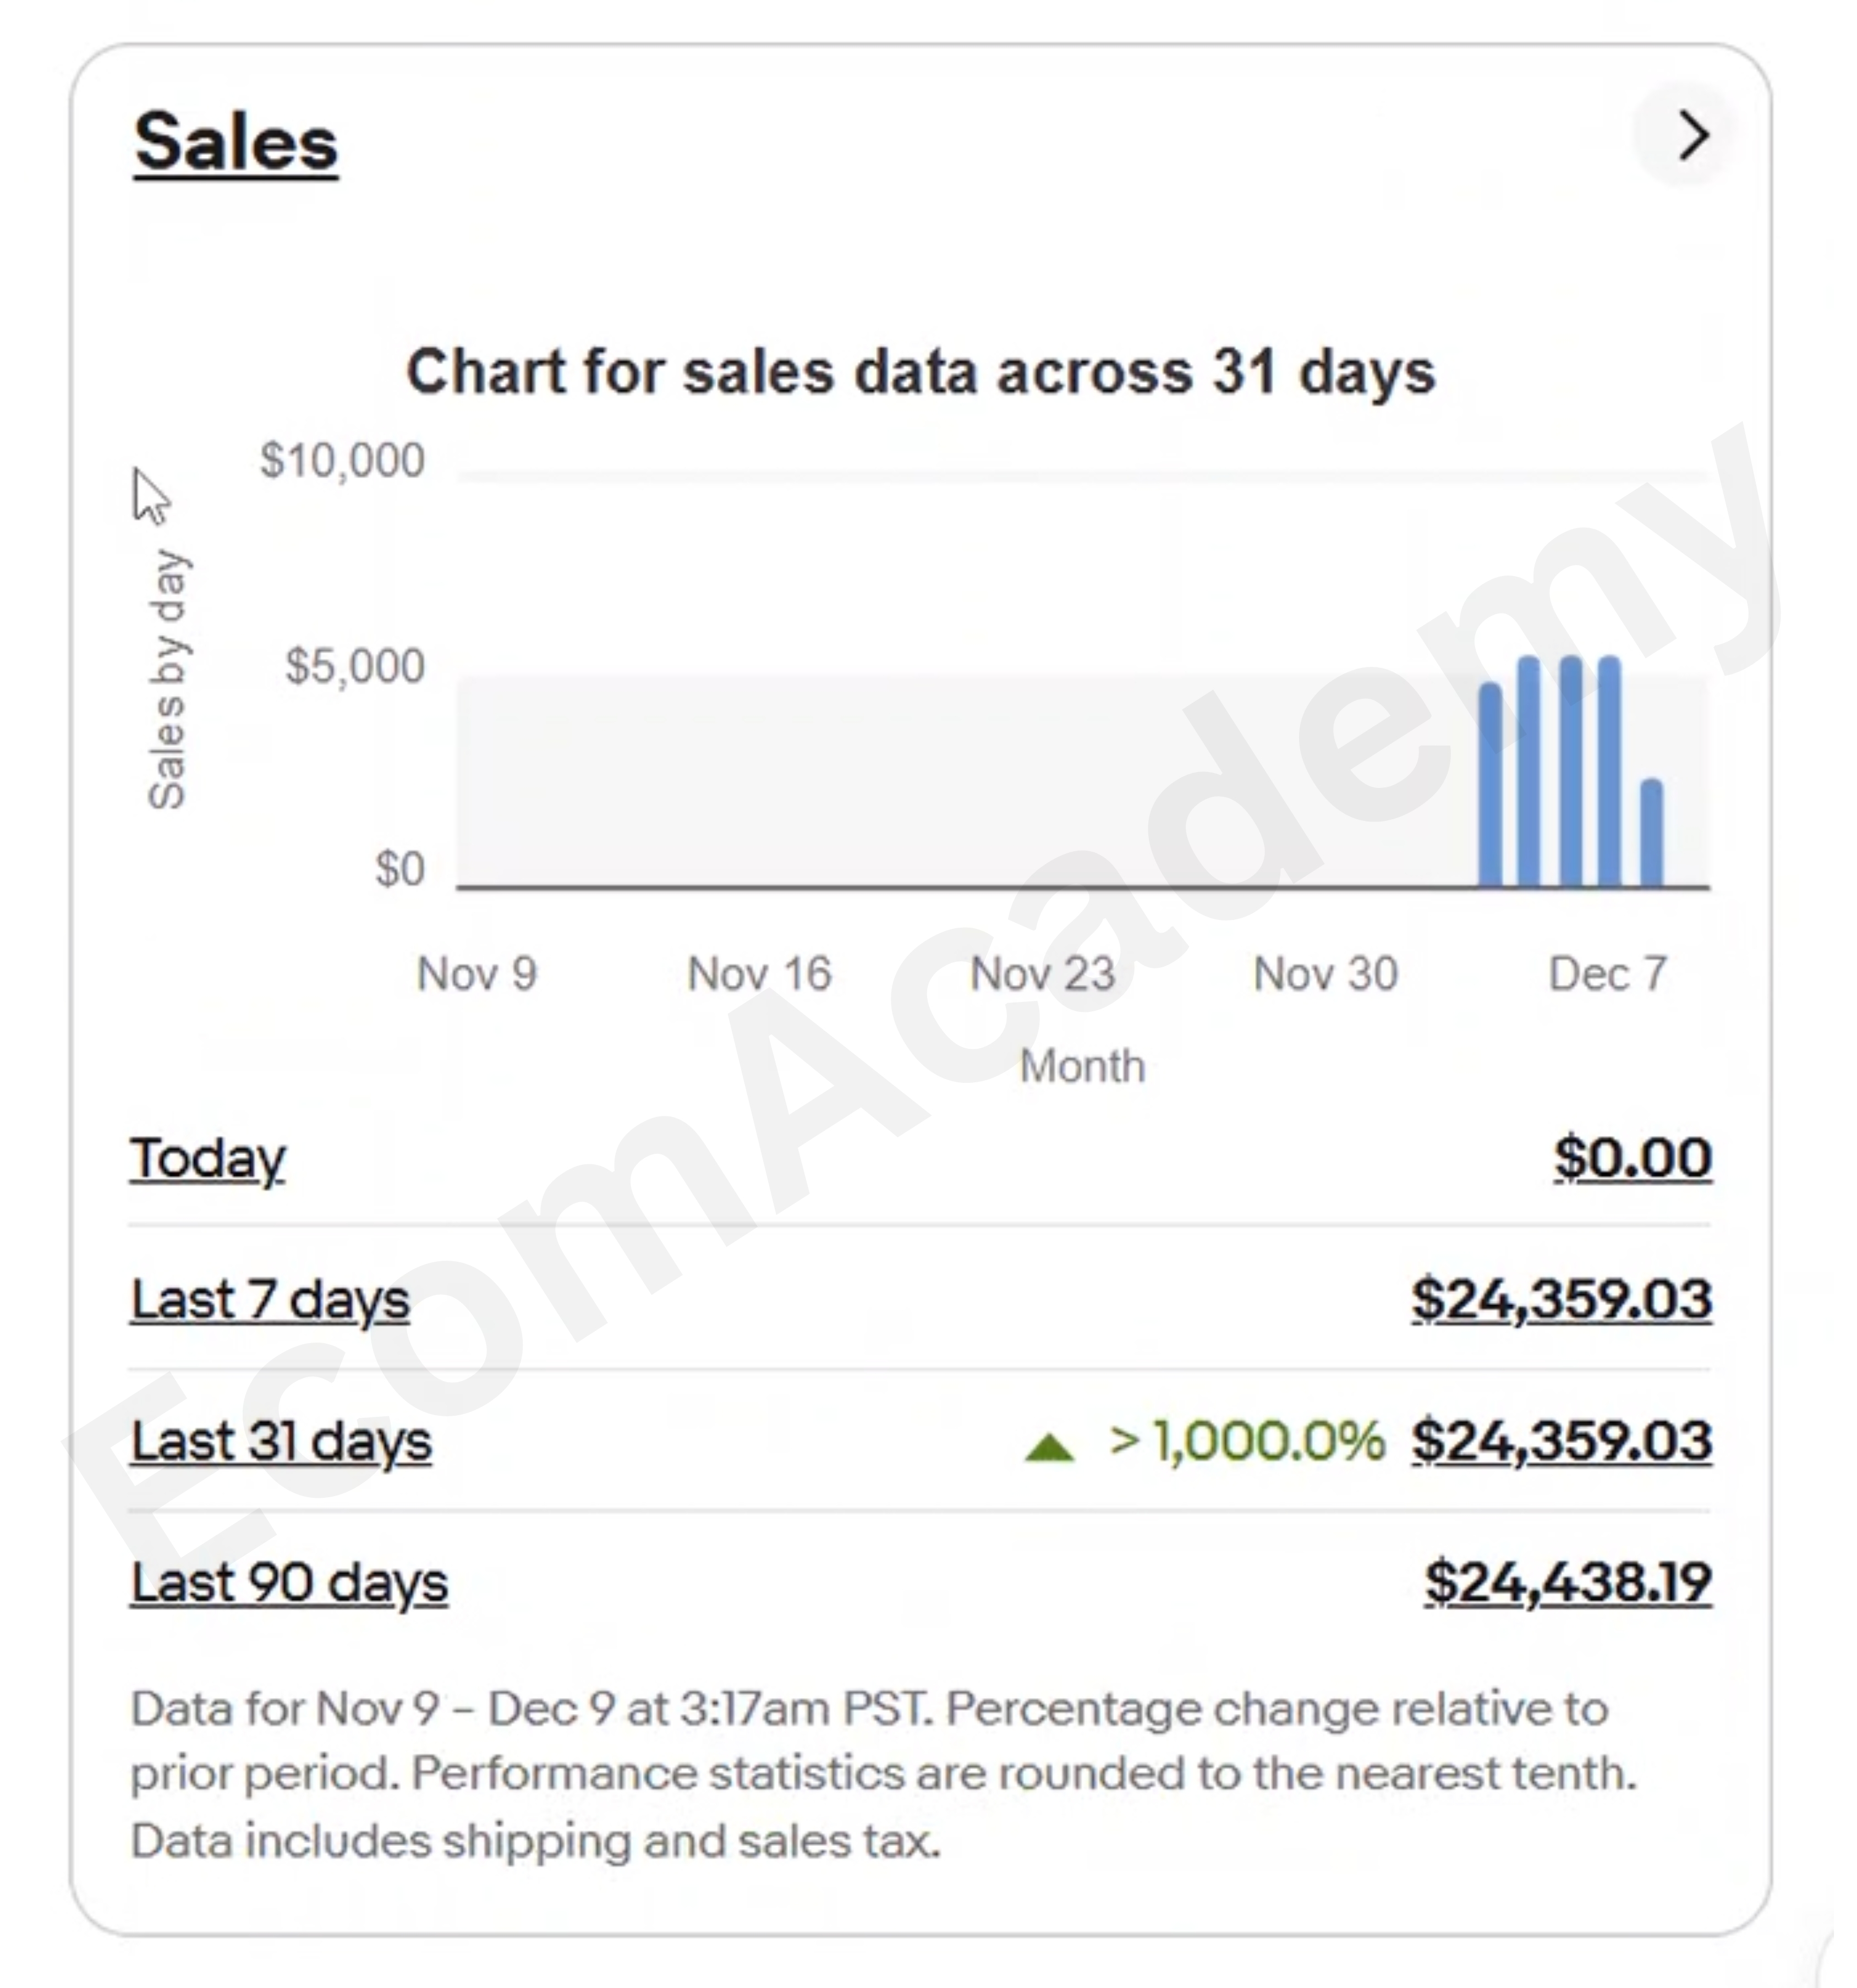Select the middle of five blue bars

point(1571,772)
